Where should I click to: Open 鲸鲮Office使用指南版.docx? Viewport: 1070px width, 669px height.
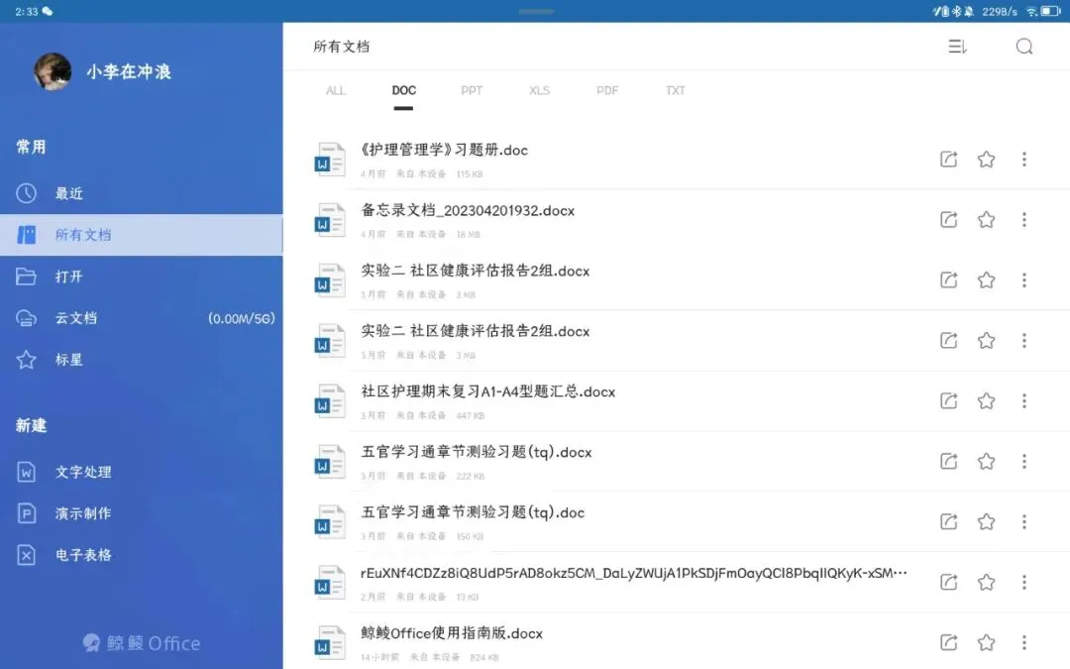tap(452, 633)
